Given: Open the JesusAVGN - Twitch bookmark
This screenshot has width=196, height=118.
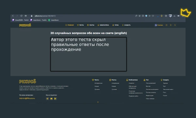Looking at the screenshot, I should coord(20,20).
